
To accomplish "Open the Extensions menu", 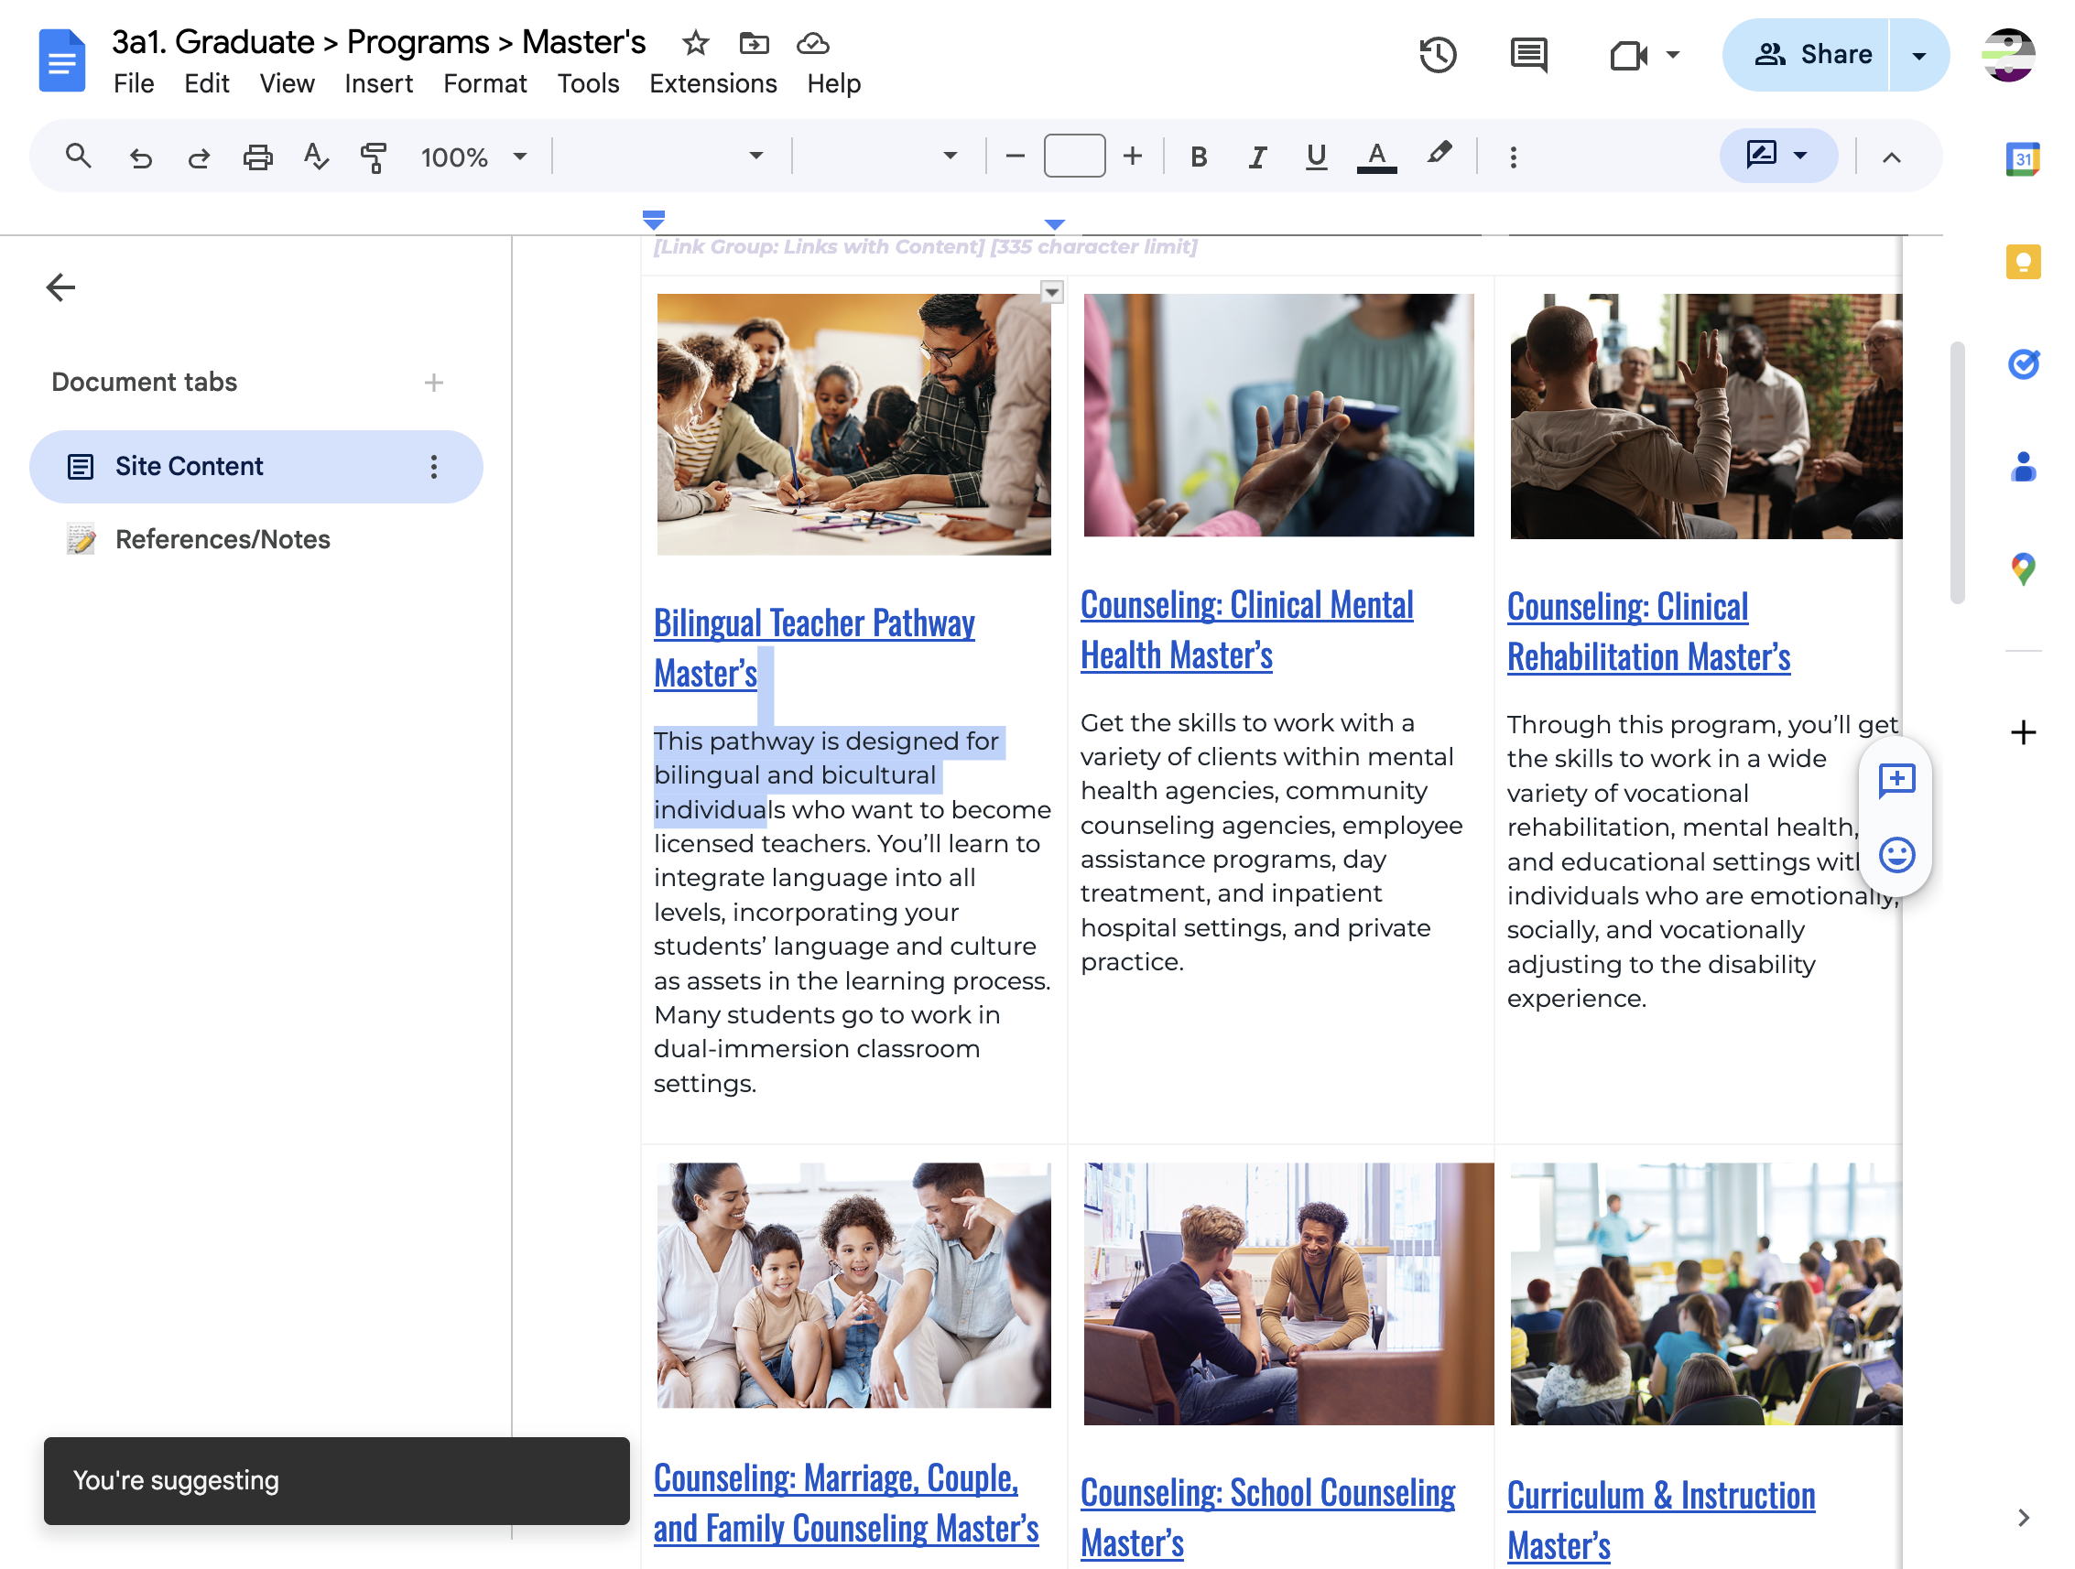I will (713, 83).
